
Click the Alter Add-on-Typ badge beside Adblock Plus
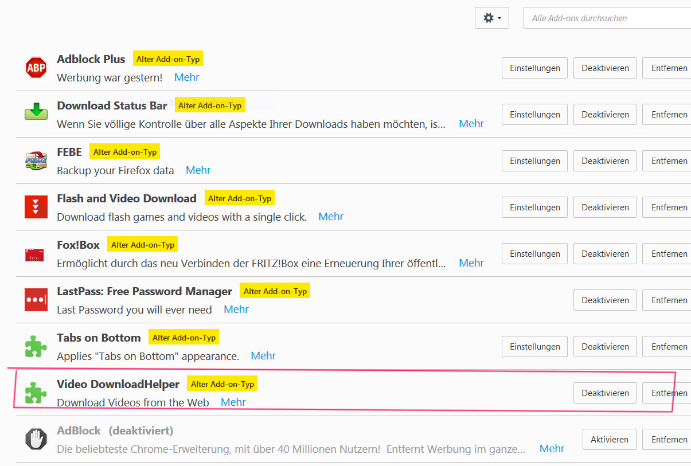168,59
